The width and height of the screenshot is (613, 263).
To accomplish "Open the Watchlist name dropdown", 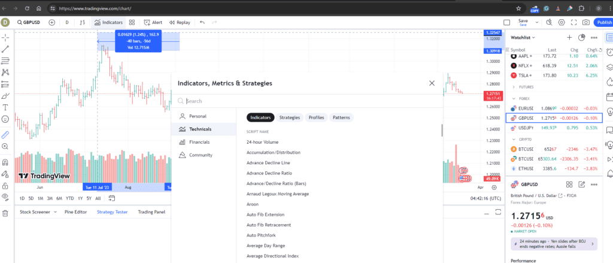I will [x=523, y=38].
